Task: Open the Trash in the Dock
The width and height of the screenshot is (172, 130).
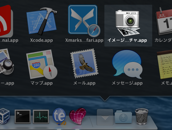Action: point(142,116)
